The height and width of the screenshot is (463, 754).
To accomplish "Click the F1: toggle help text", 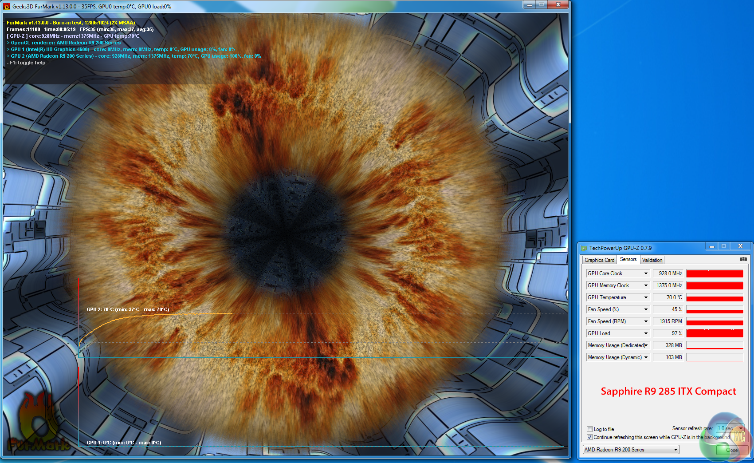I will tap(26, 63).
